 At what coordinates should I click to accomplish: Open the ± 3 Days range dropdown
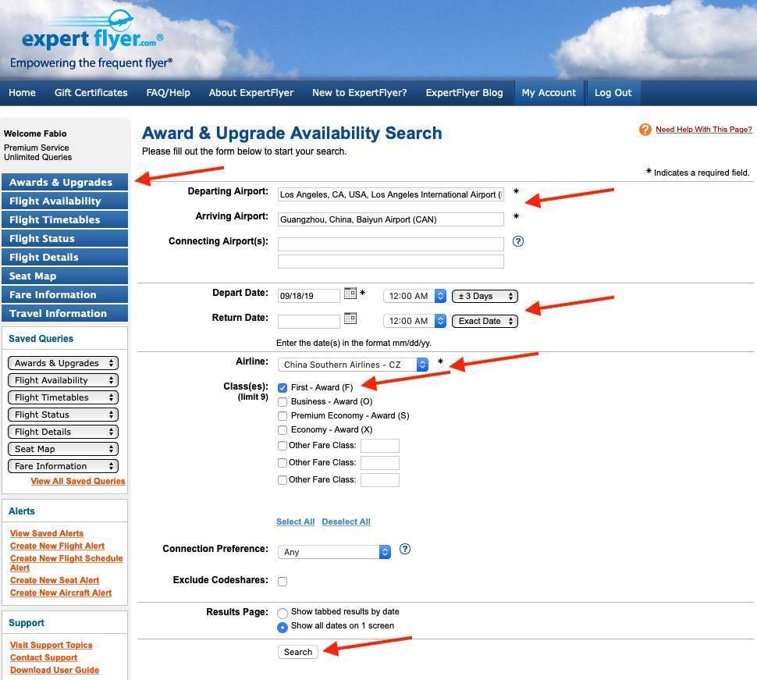(x=485, y=296)
